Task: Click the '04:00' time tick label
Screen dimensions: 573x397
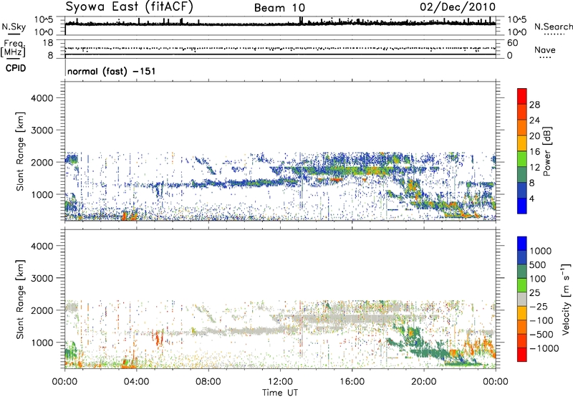Action: [136, 382]
